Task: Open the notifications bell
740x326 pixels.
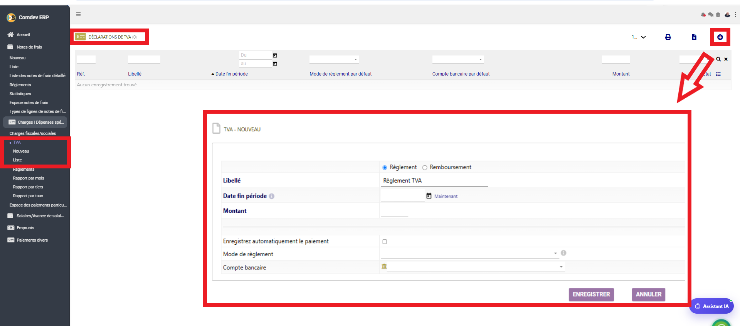Action: click(703, 15)
